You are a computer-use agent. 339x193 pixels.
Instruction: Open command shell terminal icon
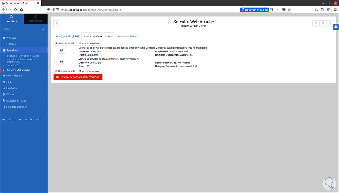[14, 119]
